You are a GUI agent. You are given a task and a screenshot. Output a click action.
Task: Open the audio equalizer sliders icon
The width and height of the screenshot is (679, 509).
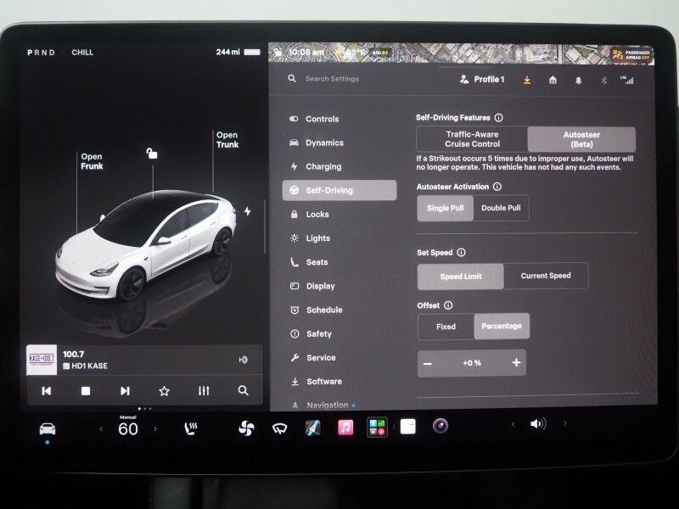pos(204,391)
